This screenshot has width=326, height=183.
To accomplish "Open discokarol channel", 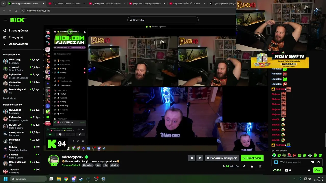I will (x=22, y=83).
